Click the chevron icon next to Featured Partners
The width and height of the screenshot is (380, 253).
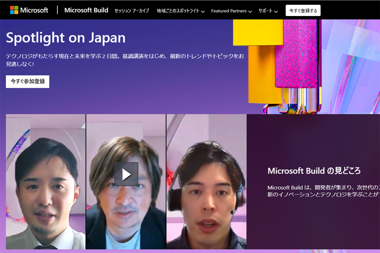250,11
